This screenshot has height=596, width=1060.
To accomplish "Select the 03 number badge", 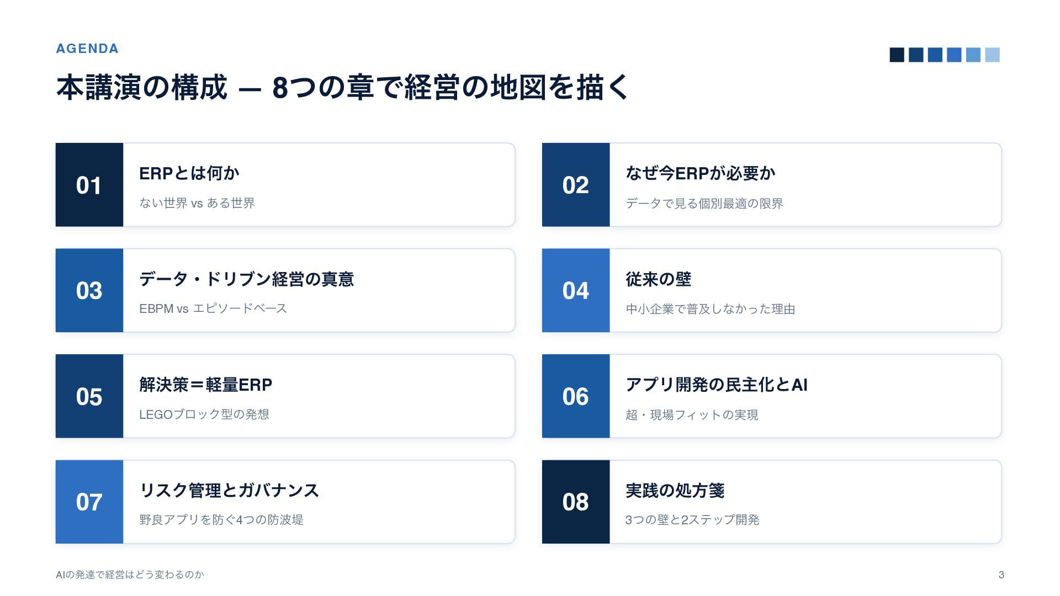I will pyautogui.click(x=89, y=290).
